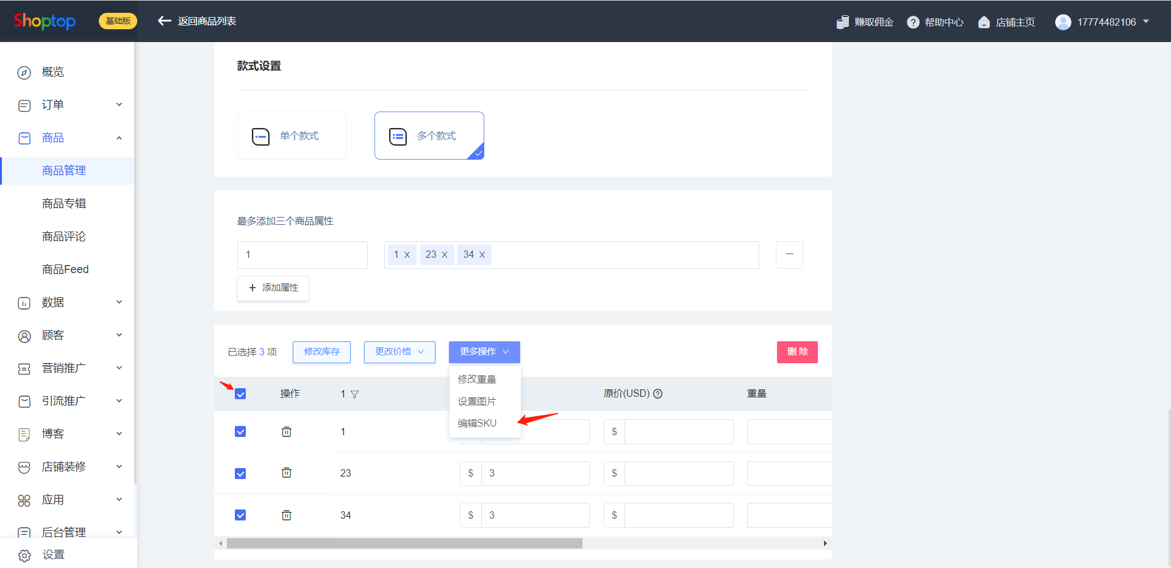Click the horizontal scrollbar under the table
This screenshot has height=568, width=1171.
pyautogui.click(x=404, y=543)
